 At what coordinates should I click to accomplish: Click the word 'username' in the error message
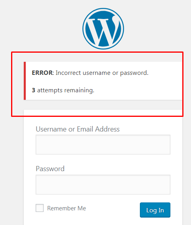(97, 73)
